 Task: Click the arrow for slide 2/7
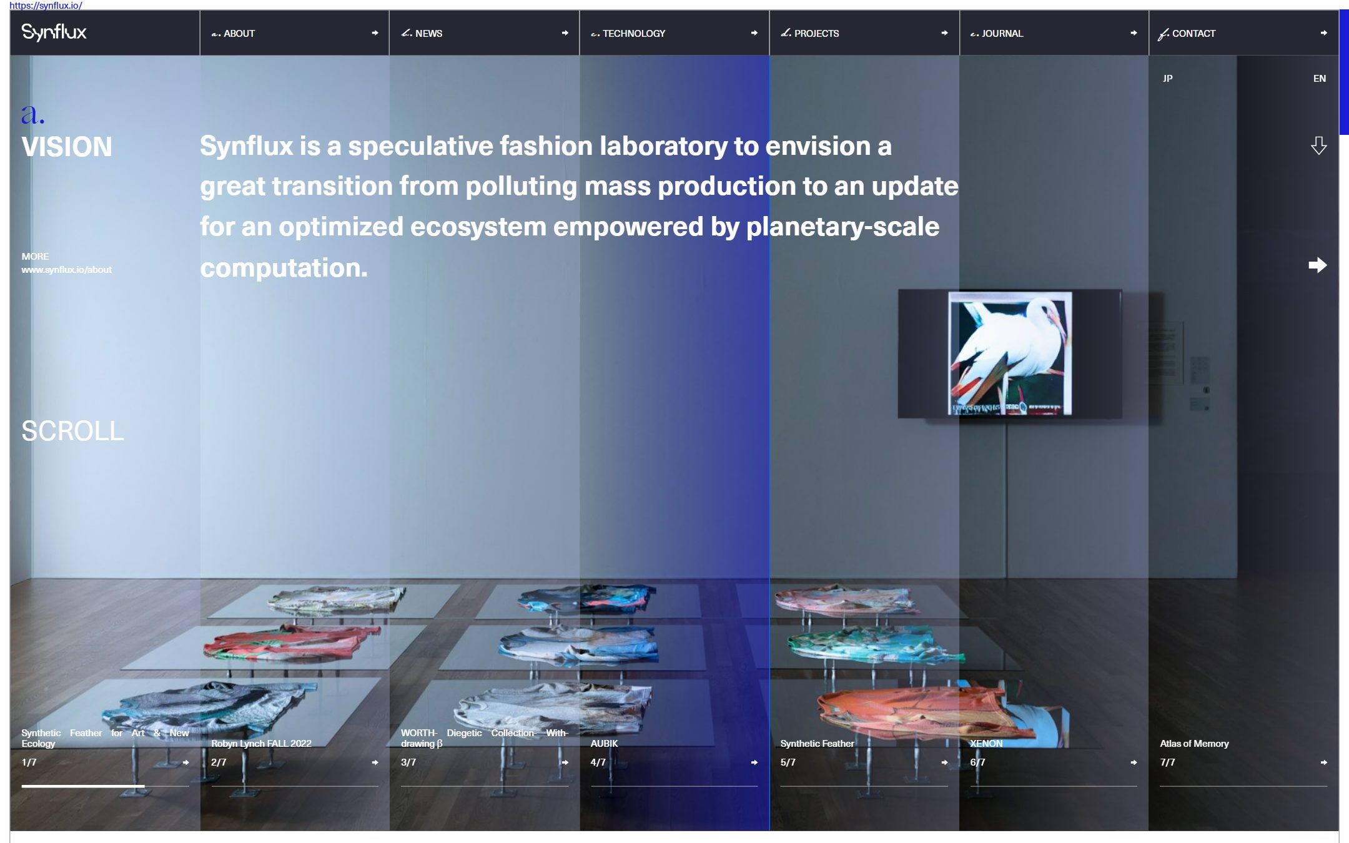pyautogui.click(x=375, y=762)
